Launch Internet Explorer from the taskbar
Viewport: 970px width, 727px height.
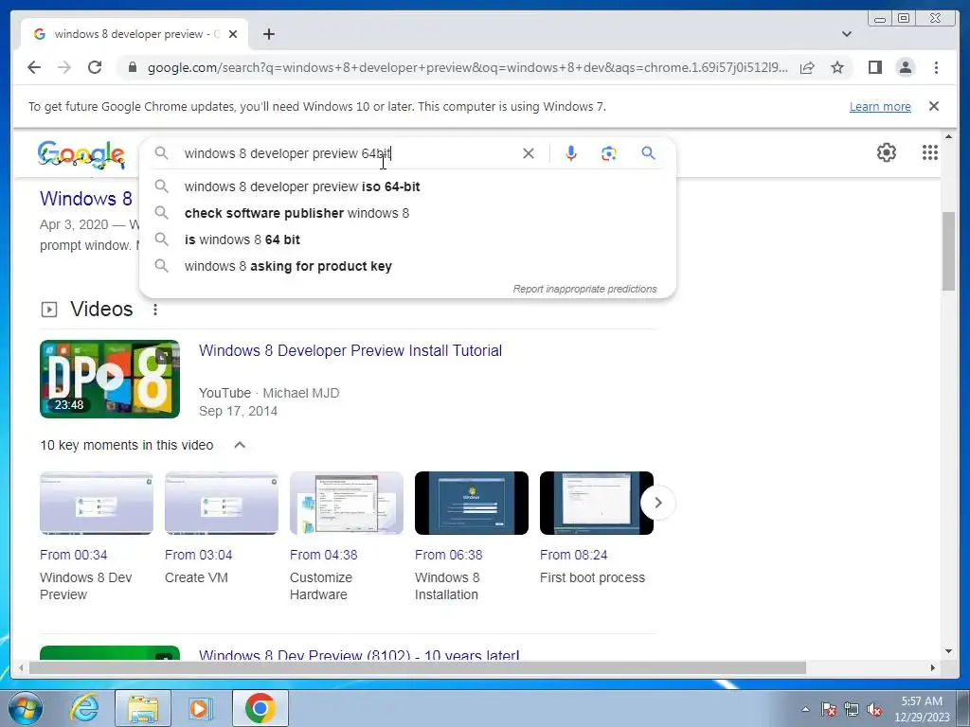83,708
